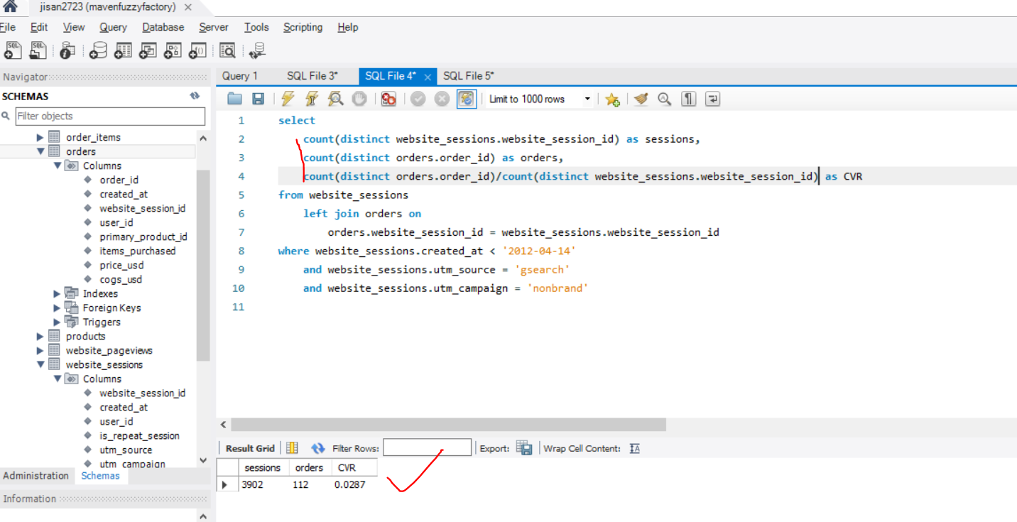Screen dimensions: 1017x522
Task: Reconnect to DBMS icon
Action: (257, 50)
